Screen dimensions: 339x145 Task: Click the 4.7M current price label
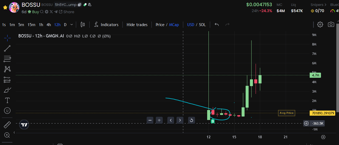[315, 75]
